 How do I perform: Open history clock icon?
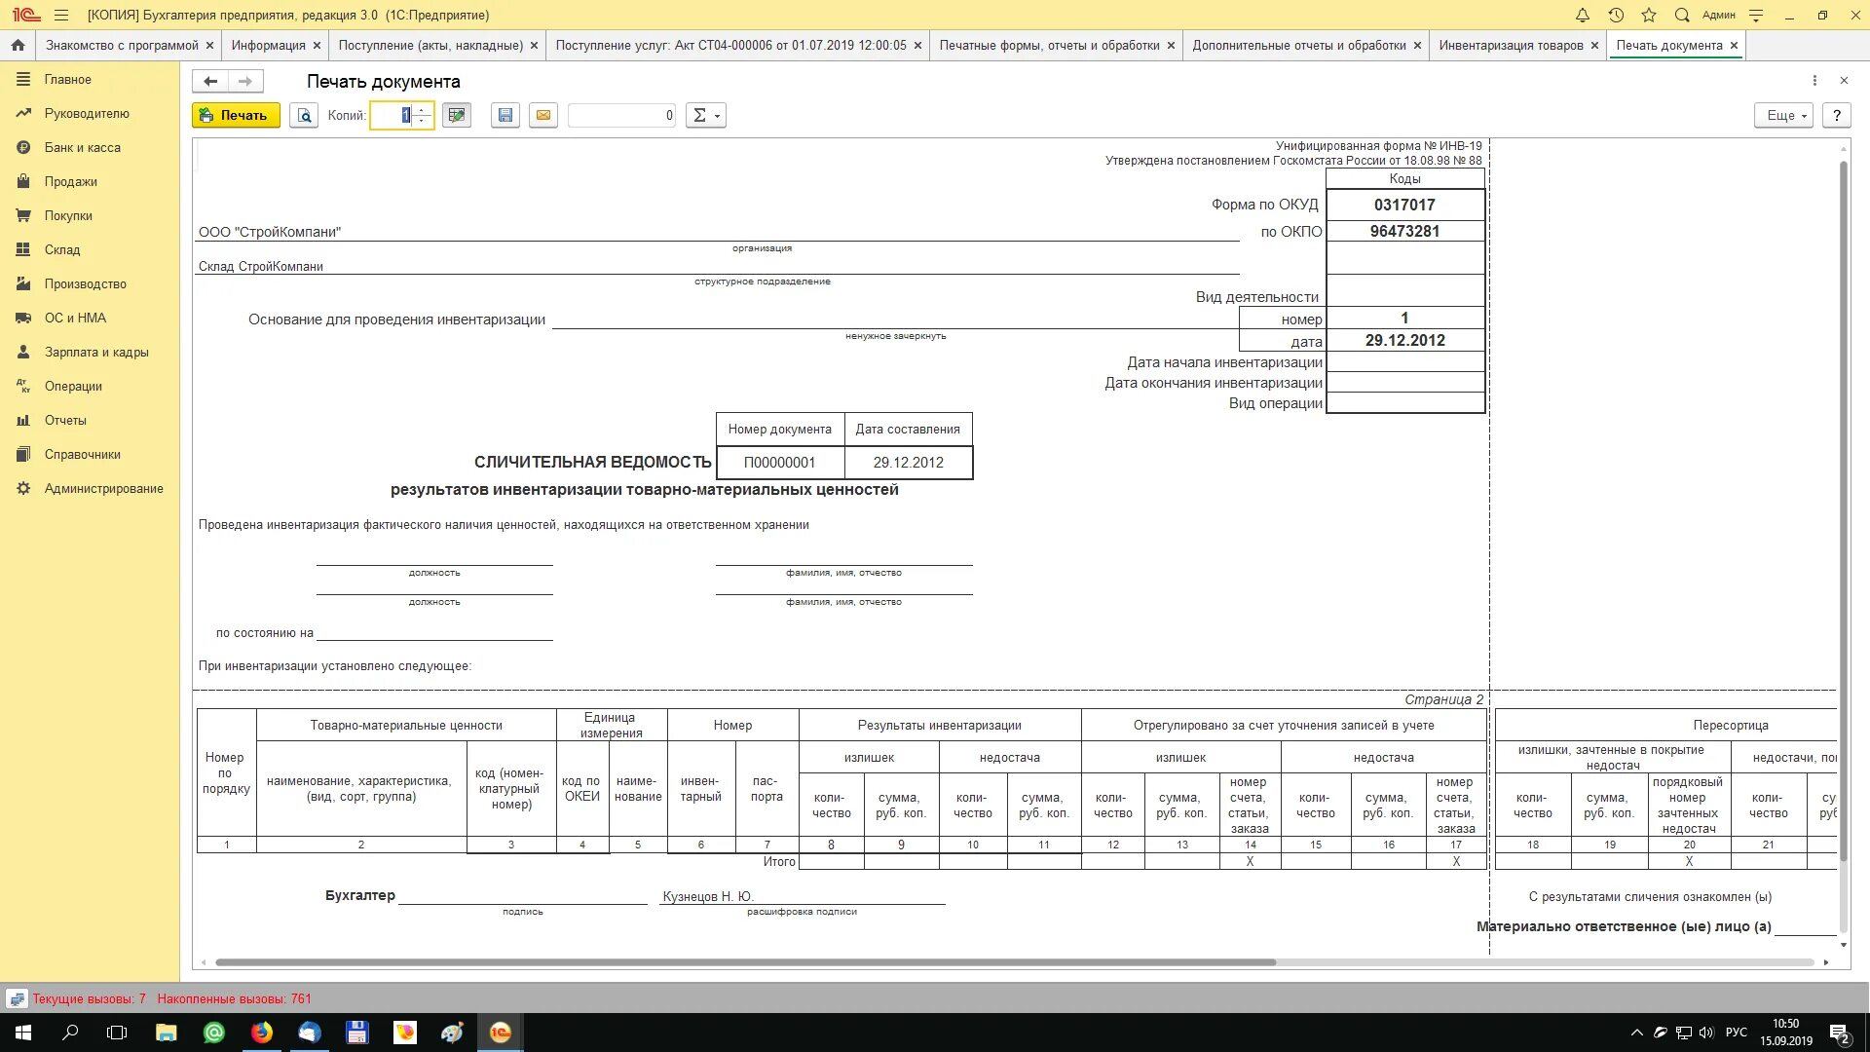(1616, 15)
